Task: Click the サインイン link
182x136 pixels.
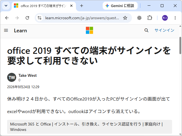Action: click(x=164, y=30)
